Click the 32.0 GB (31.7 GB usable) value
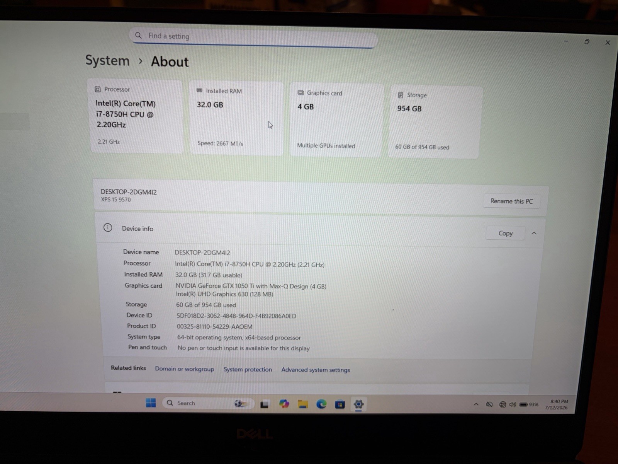618x464 pixels. (209, 275)
